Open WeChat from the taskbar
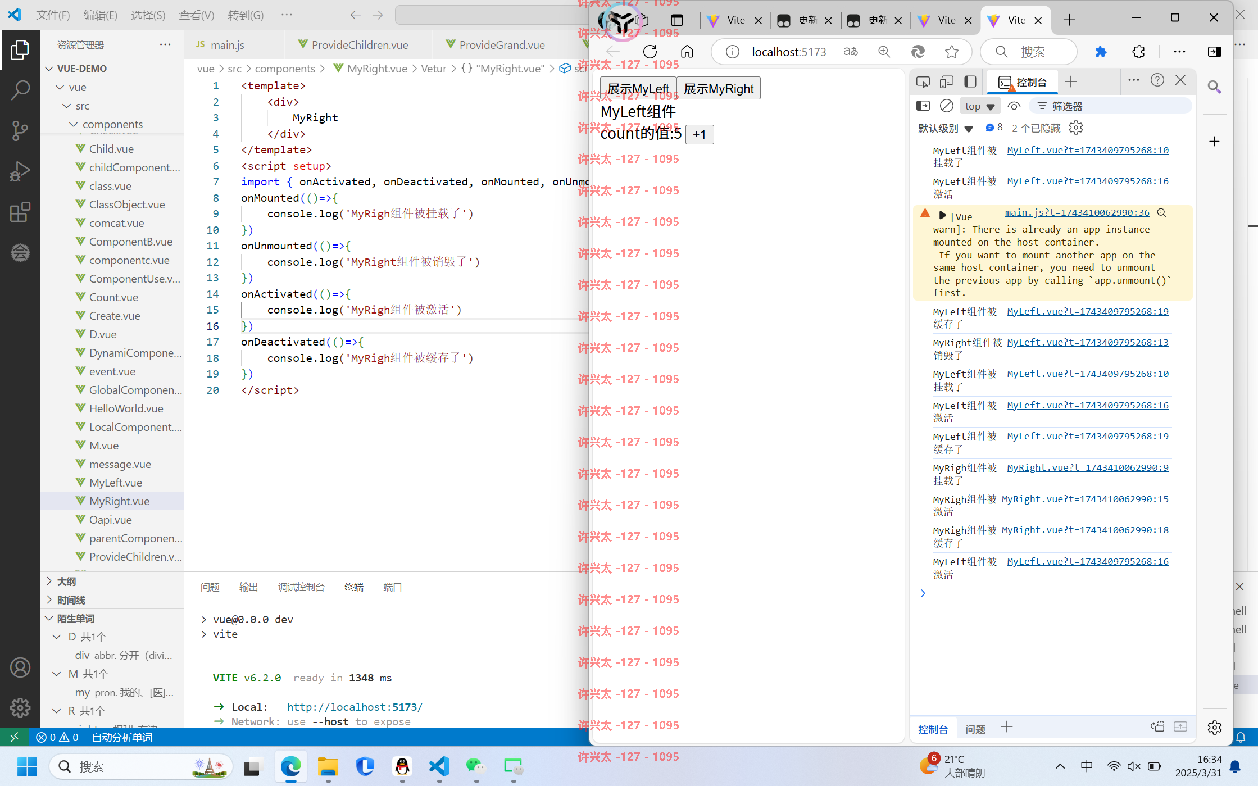The image size is (1258, 786). coord(476,766)
